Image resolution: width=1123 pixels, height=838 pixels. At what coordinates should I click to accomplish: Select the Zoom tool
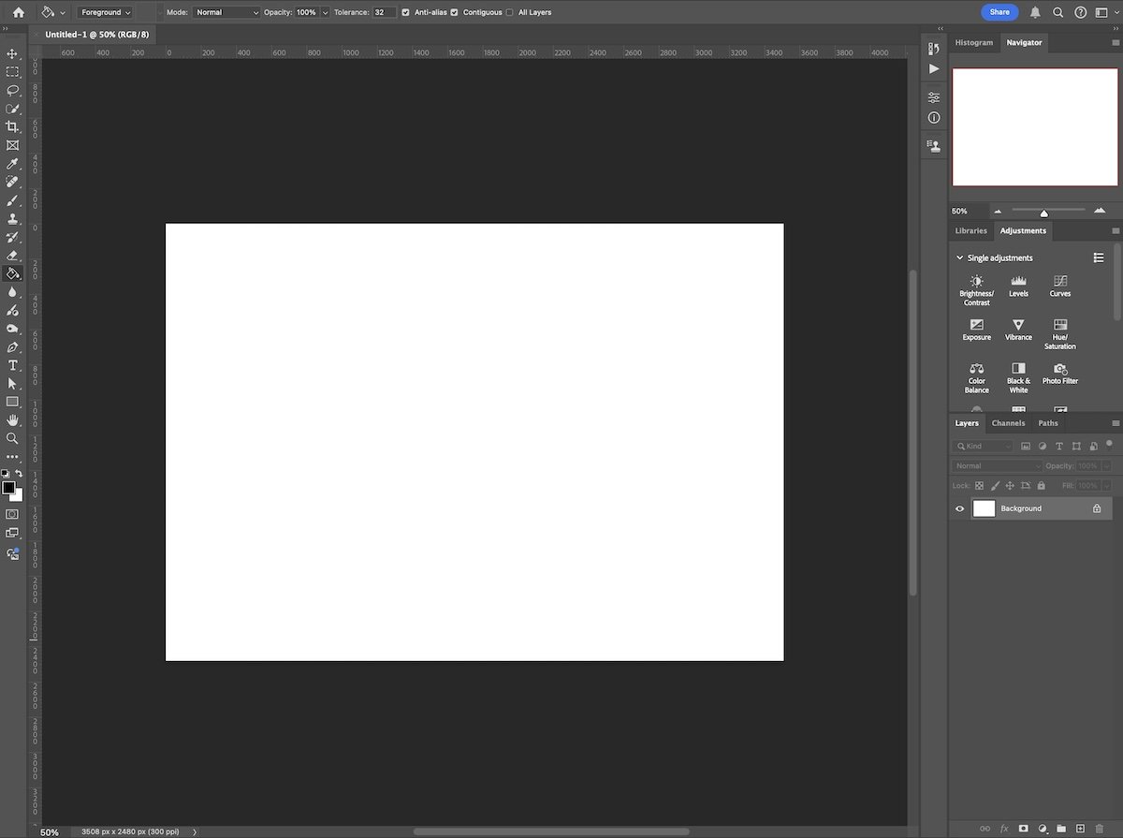(13, 438)
